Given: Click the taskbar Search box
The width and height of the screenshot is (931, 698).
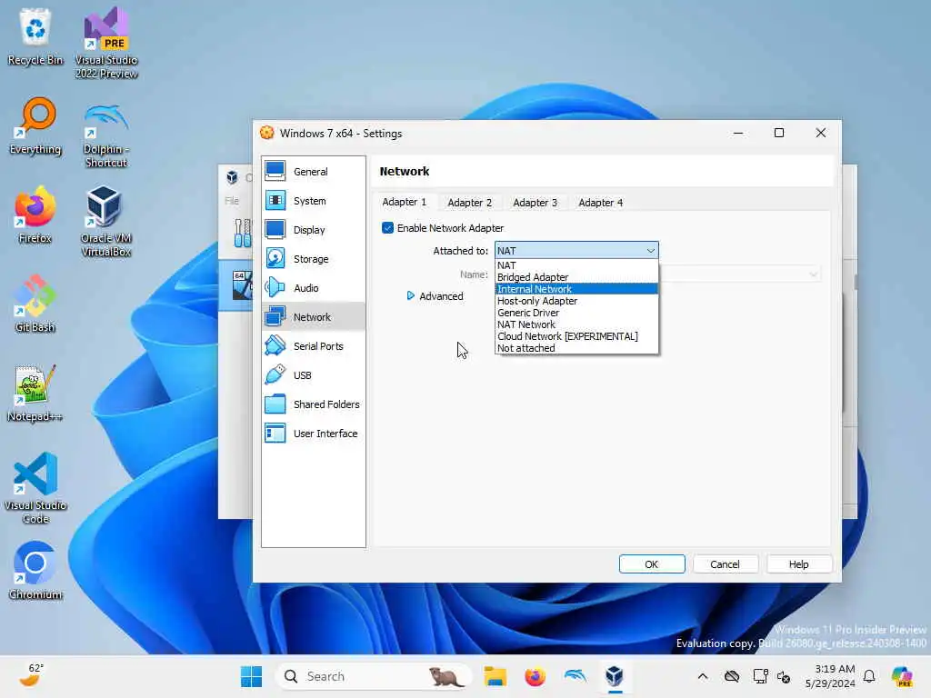Looking at the screenshot, I should [x=373, y=676].
